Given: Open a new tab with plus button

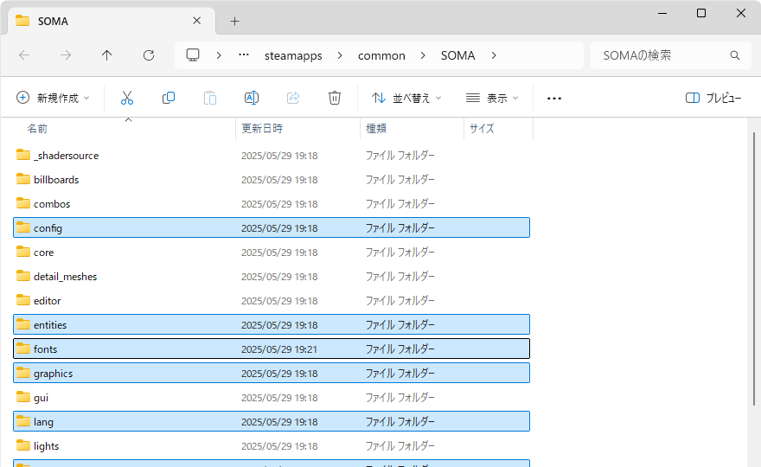Looking at the screenshot, I should pyautogui.click(x=235, y=22).
